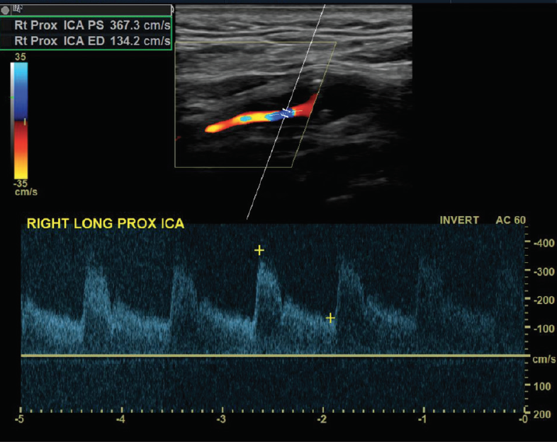
Task: Click the -400 velocity scale label
Action: [544, 244]
